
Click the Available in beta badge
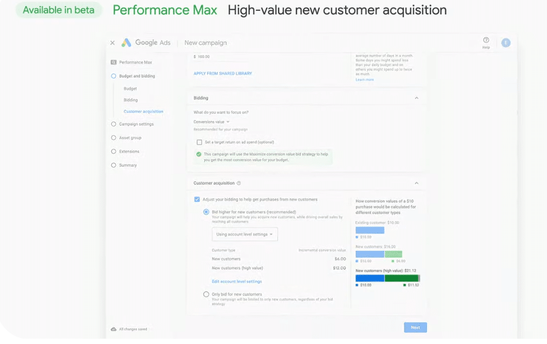coord(59,10)
